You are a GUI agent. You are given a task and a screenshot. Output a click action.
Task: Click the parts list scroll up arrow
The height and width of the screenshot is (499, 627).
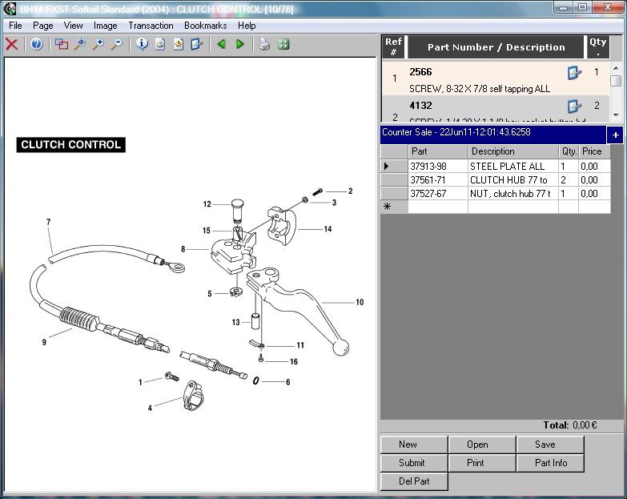coord(617,68)
